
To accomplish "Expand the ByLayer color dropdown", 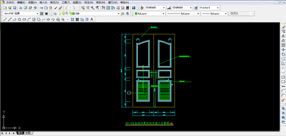I will coord(163,13).
